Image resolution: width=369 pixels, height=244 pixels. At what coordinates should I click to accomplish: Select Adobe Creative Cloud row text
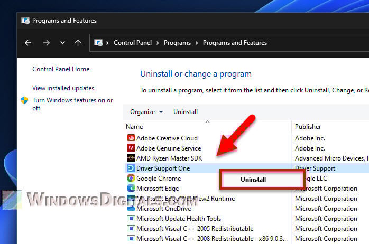(x=167, y=138)
